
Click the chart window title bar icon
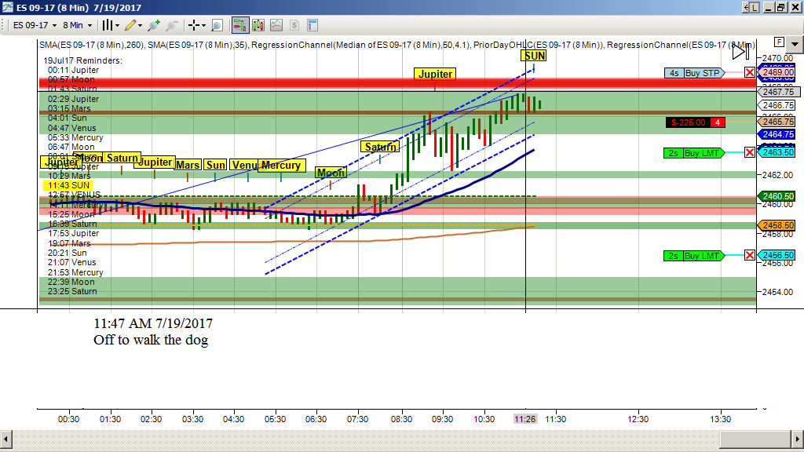7,7
